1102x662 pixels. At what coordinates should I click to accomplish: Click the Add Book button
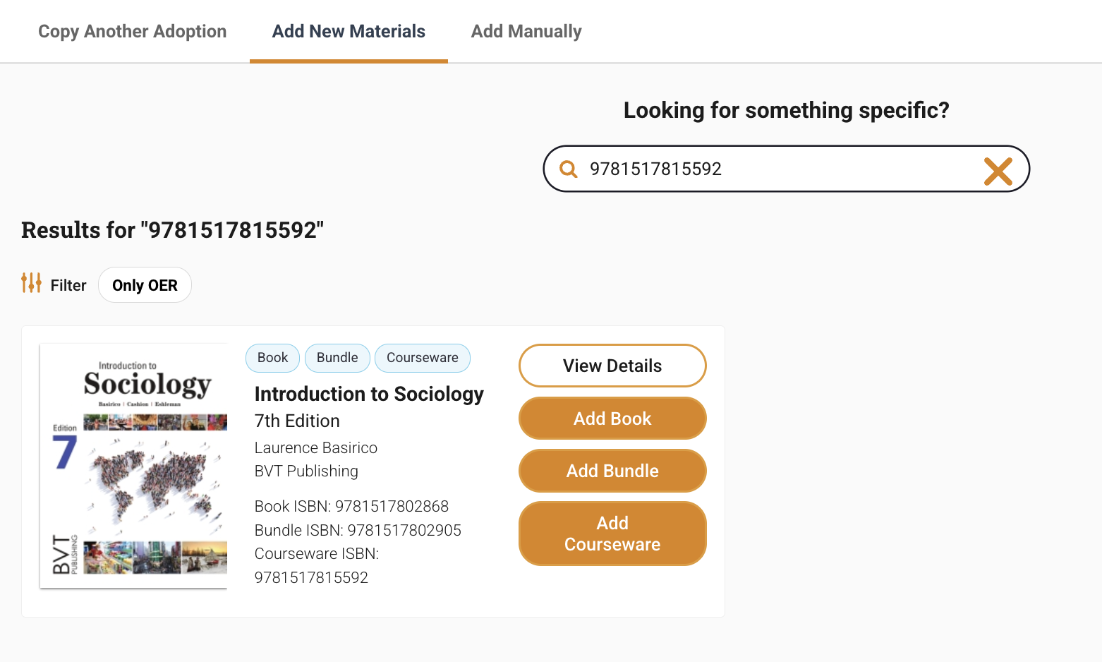(x=612, y=419)
